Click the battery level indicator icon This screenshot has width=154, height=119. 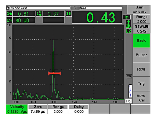130,91
